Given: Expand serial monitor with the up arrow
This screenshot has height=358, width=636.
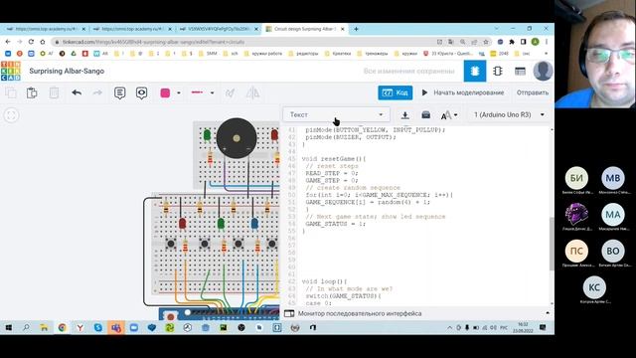Looking at the screenshot, I should 548,313.
